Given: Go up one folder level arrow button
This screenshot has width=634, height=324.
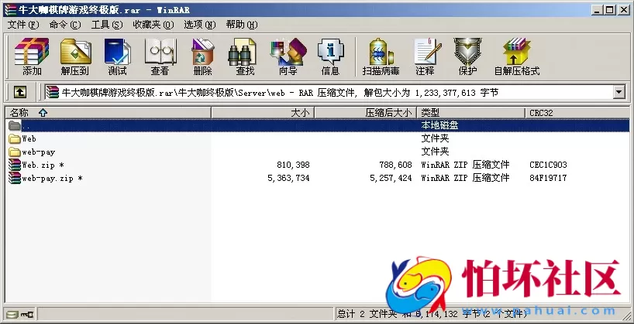Looking at the screenshot, I should tap(20, 92).
